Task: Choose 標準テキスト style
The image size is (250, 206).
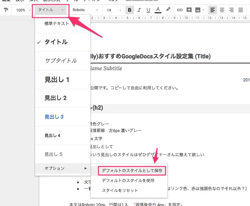Action: point(63,24)
